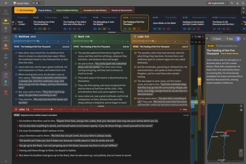Adjust the John chapter slider handle
Image resolution: width=246 pixels, height=164 pixels.
click(52, 109)
